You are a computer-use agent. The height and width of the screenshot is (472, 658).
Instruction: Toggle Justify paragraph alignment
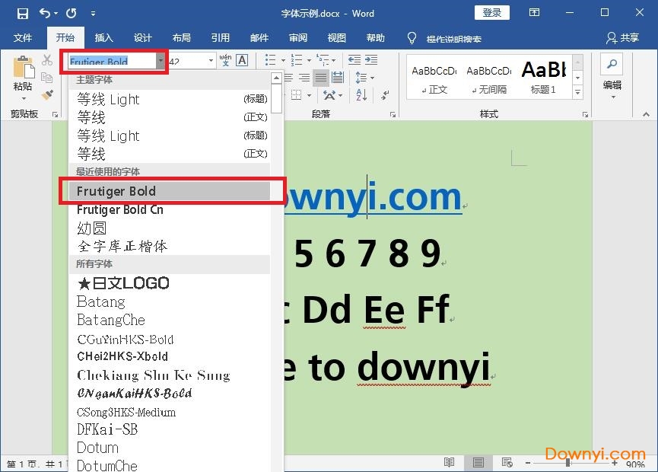click(x=320, y=78)
